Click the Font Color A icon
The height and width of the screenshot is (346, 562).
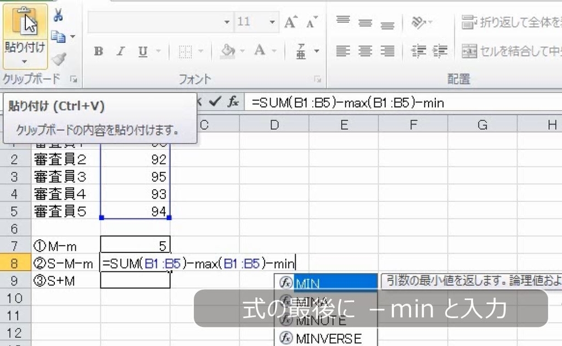[260, 51]
